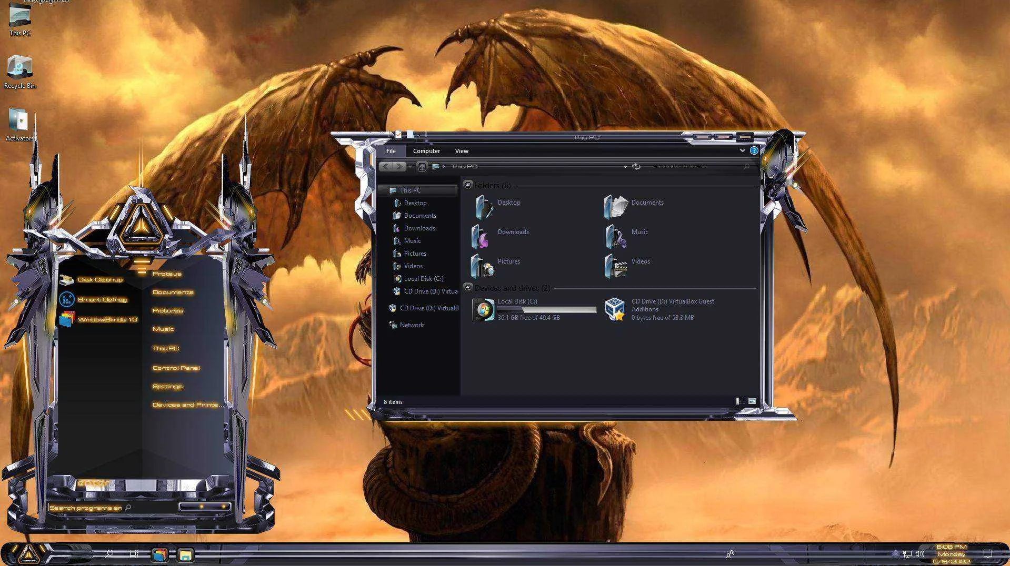
Task: Collapse the Devices and drives (2) group
Action: [x=467, y=288]
